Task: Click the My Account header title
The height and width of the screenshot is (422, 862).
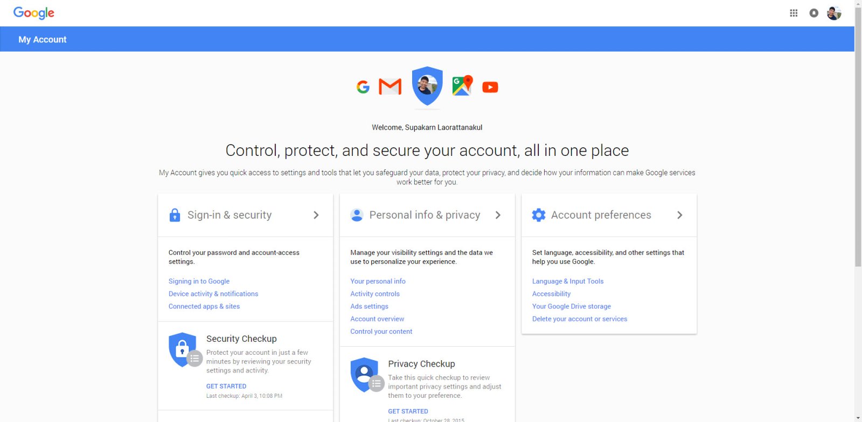Action: coord(43,39)
